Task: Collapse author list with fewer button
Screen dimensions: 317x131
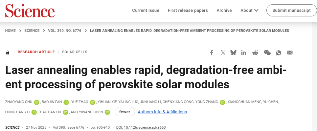Action: [125, 112]
